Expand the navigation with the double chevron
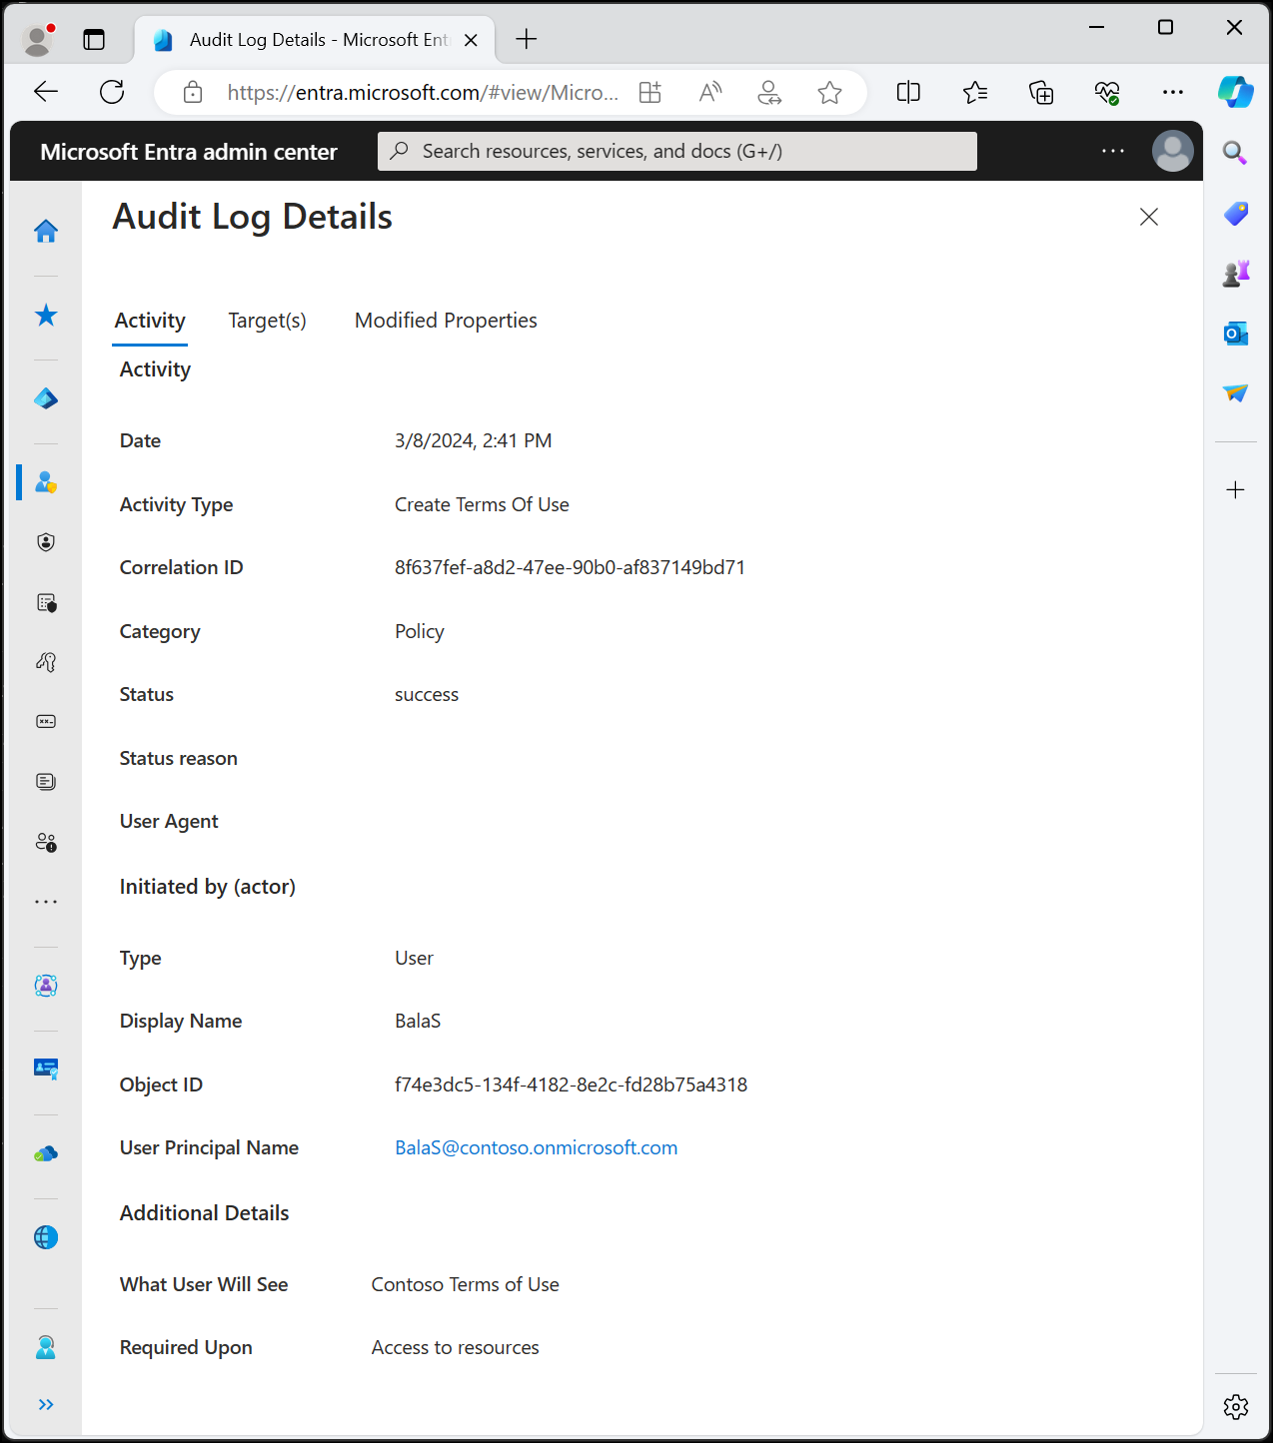Viewport: 1273px width, 1443px height. (x=45, y=1403)
